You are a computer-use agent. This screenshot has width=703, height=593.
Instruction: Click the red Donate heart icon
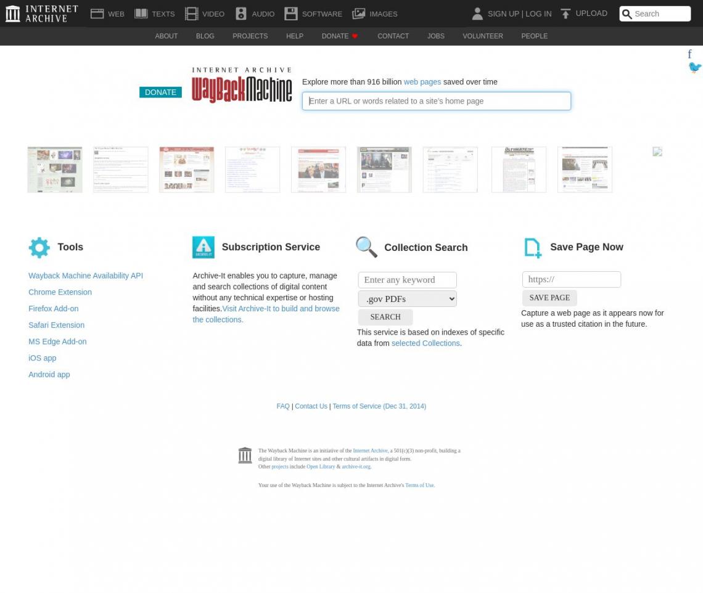[355, 36]
